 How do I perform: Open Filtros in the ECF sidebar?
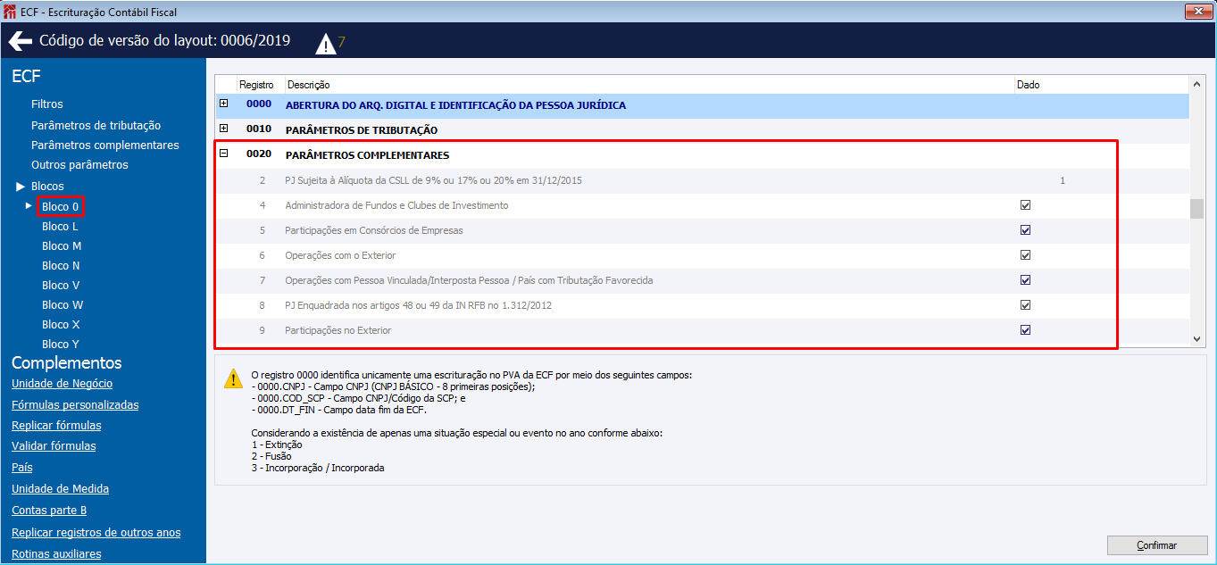[47, 104]
